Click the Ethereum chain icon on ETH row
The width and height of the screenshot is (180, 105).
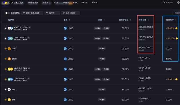coord(5,89)
